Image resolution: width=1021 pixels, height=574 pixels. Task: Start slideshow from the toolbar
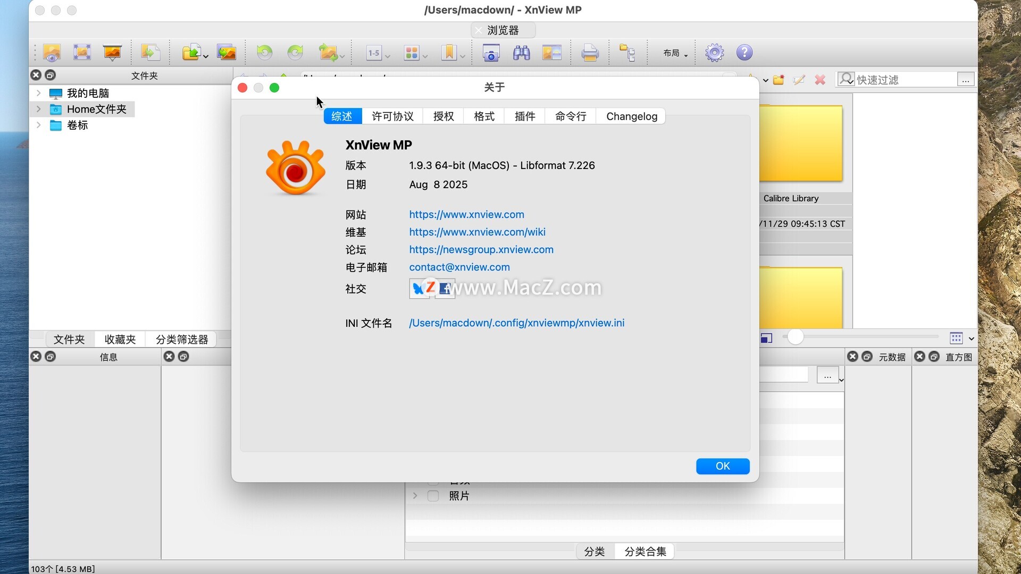(x=112, y=53)
